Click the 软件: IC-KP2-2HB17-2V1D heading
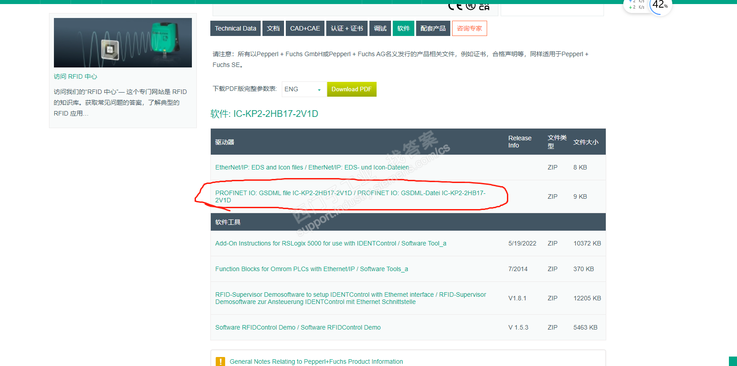The height and width of the screenshot is (366, 737). click(264, 114)
